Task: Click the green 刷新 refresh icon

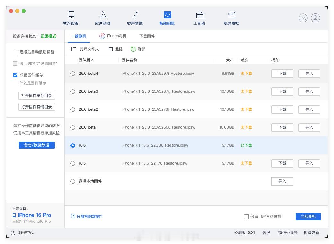Action: (x=133, y=49)
